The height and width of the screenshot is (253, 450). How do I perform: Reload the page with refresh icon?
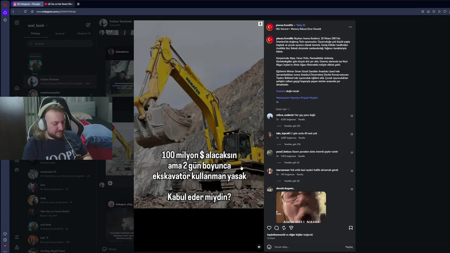[25, 12]
